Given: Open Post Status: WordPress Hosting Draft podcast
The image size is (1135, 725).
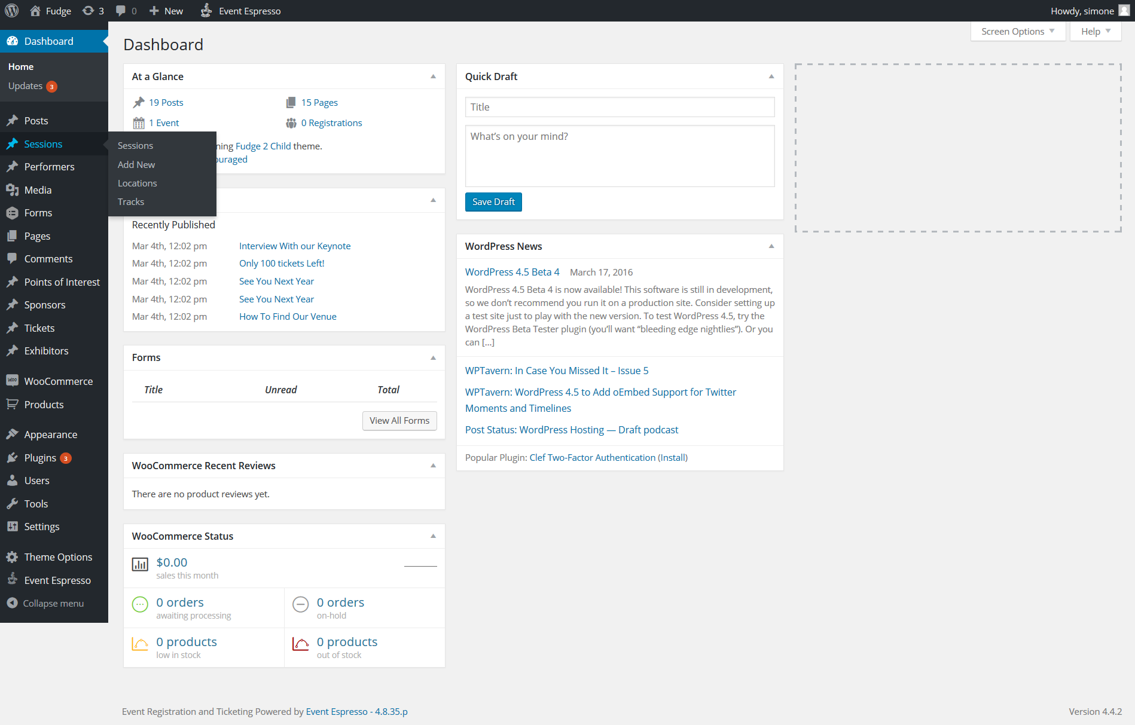Looking at the screenshot, I should pyautogui.click(x=572, y=430).
